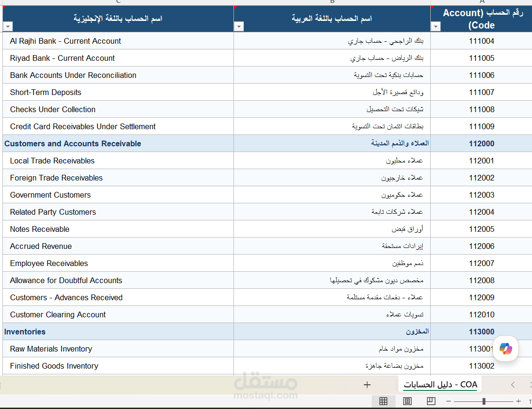This screenshot has width=532, height=409.
Task: Select cell 'Al Rajhi Bank - Current Account'
Action: tap(118, 41)
